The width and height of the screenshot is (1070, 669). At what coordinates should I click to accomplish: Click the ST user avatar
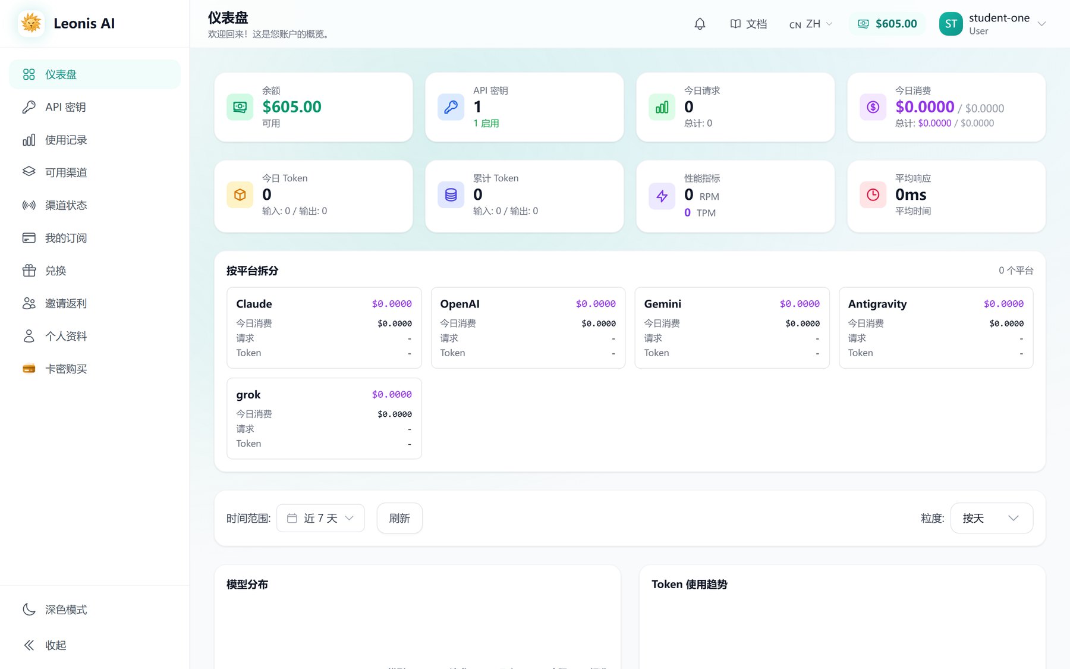click(951, 24)
